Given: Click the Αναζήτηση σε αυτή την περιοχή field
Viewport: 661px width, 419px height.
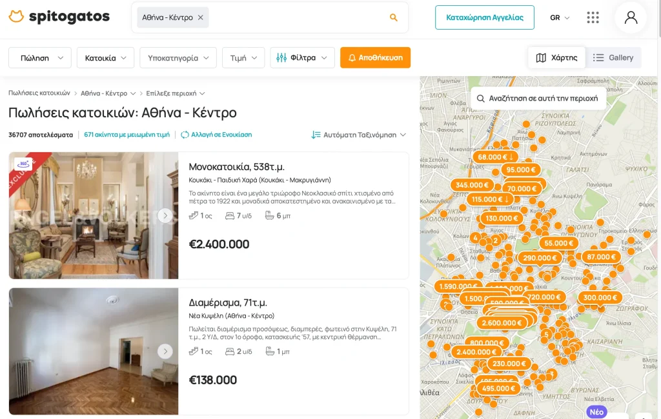Looking at the screenshot, I should click(538, 99).
